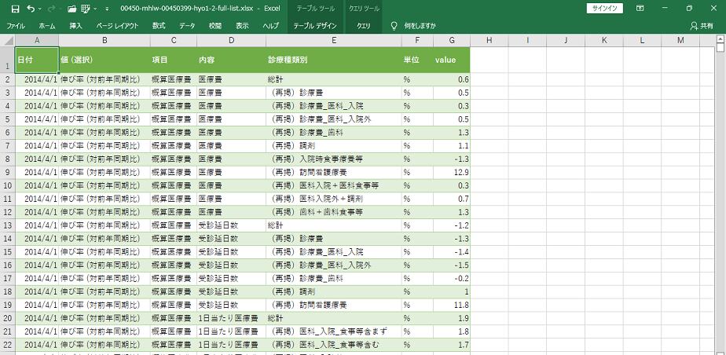Open the 数式 ribbon tab
This screenshot has height=355, width=726.
point(159,26)
